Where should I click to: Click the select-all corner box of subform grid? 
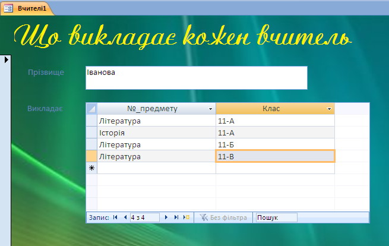(x=91, y=109)
